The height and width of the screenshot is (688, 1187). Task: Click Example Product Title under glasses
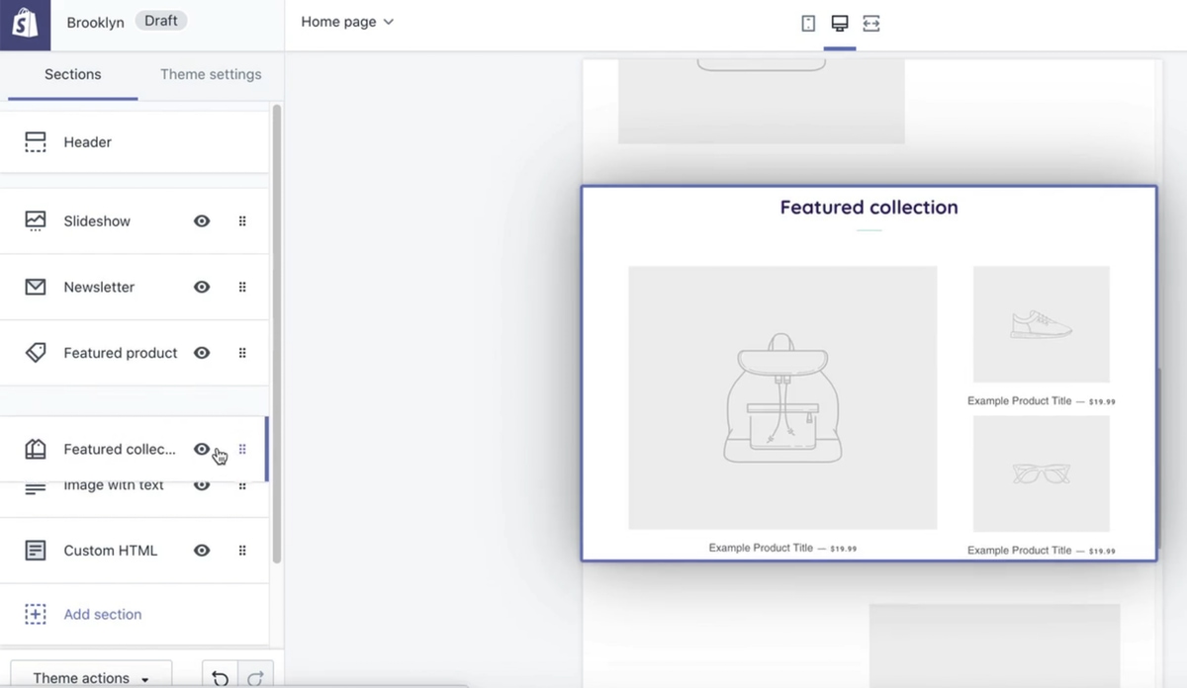coord(1020,551)
